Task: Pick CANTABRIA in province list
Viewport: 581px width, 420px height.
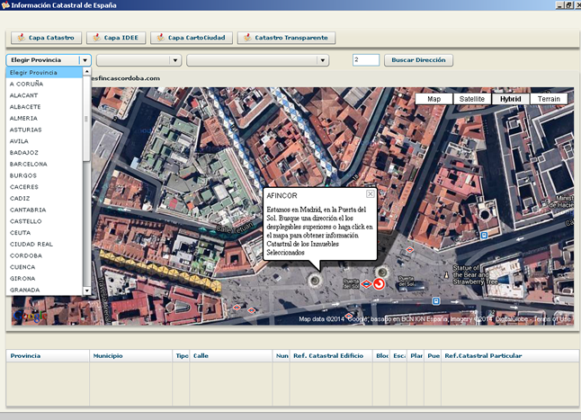Action: pyautogui.click(x=44, y=210)
